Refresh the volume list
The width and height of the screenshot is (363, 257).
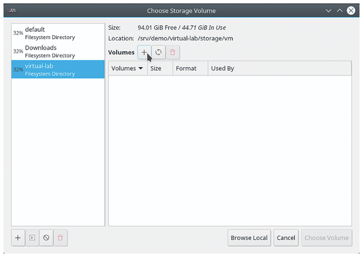tap(159, 52)
